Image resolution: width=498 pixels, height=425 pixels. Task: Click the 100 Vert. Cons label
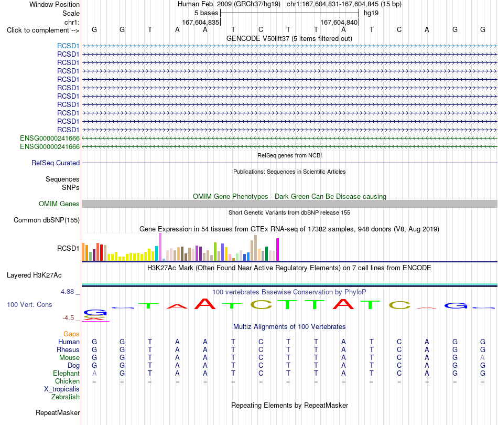click(29, 304)
